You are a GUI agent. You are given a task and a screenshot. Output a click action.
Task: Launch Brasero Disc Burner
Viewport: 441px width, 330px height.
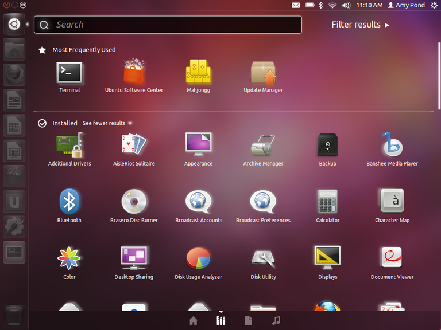tap(134, 202)
